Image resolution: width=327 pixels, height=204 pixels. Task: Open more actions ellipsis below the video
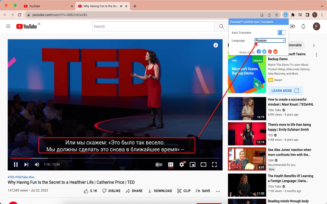pyautogui.click(x=218, y=191)
